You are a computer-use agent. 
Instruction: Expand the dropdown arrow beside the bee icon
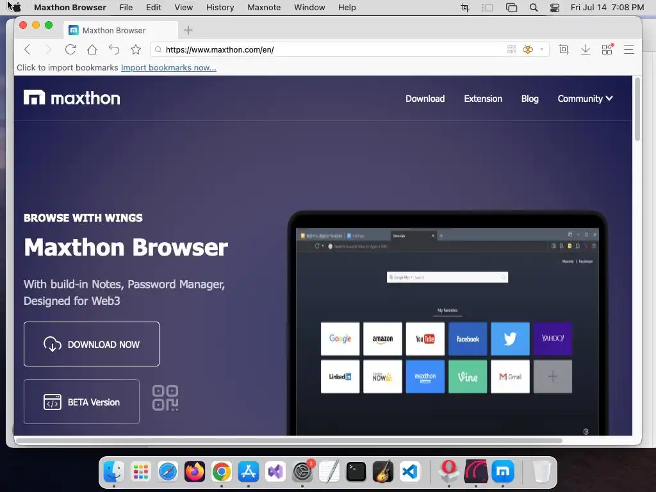[x=542, y=49]
